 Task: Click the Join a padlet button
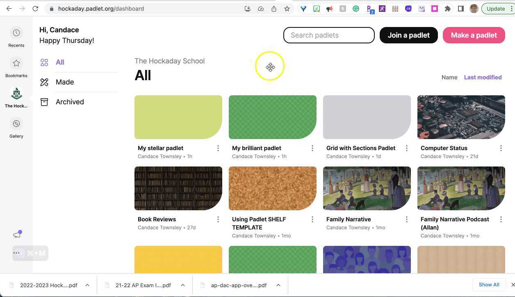pos(408,35)
